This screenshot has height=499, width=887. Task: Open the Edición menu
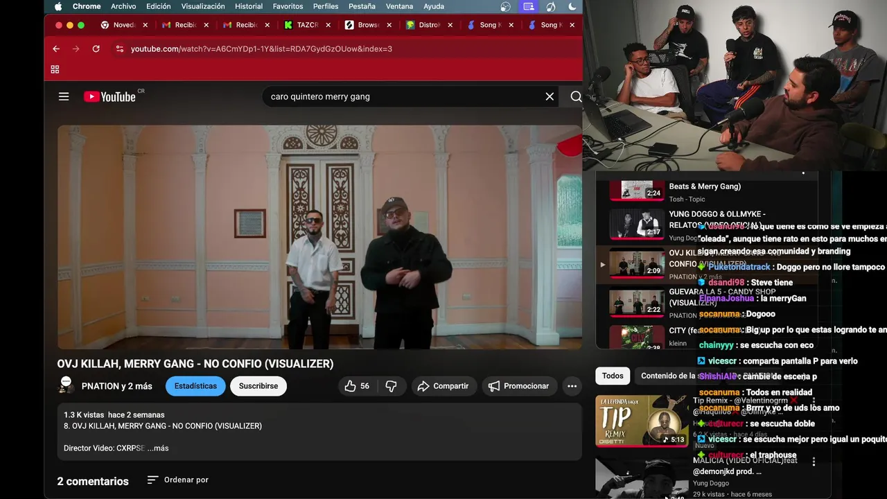coord(159,6)
